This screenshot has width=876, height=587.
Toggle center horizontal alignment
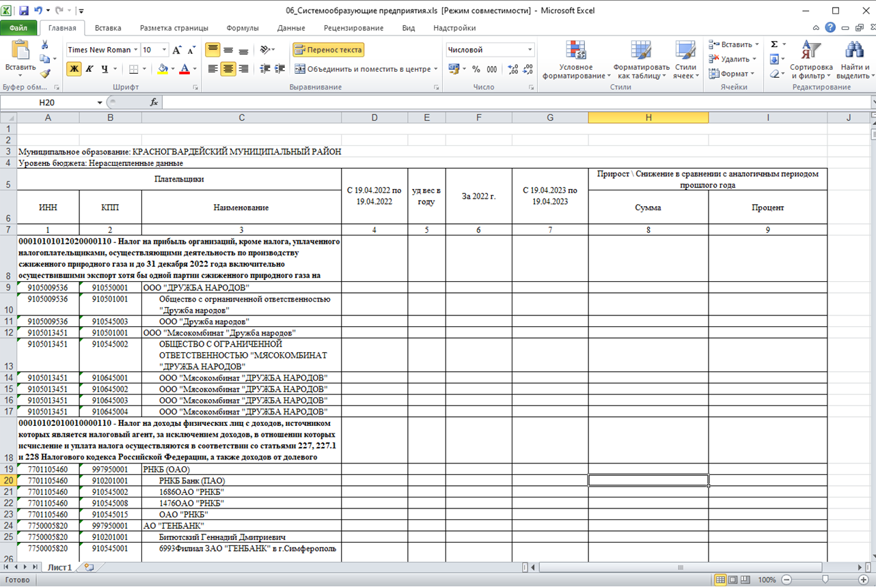[x=228, y=69]
